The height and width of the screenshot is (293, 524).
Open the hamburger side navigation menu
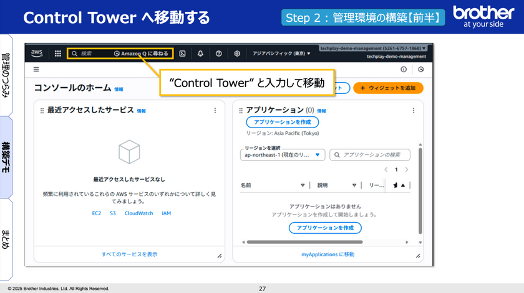pos(36,70)
